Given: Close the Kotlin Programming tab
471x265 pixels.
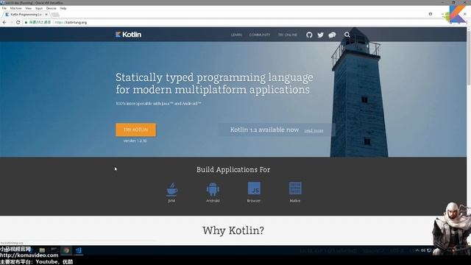Looking at the screenshot, I should coord(46,15).
